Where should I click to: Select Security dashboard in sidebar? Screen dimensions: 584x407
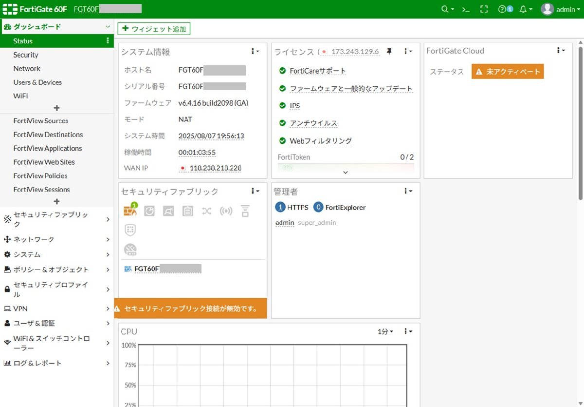coord(26,55)
